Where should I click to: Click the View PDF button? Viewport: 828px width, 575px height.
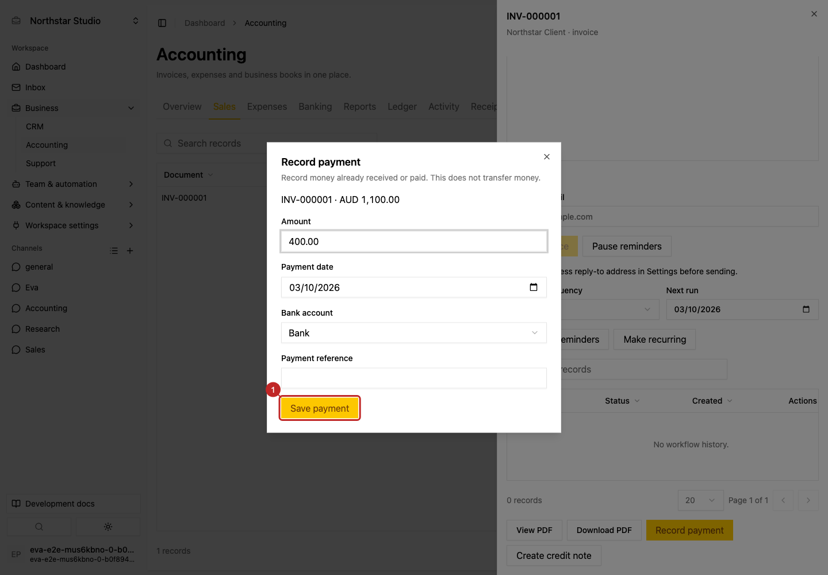534,530
